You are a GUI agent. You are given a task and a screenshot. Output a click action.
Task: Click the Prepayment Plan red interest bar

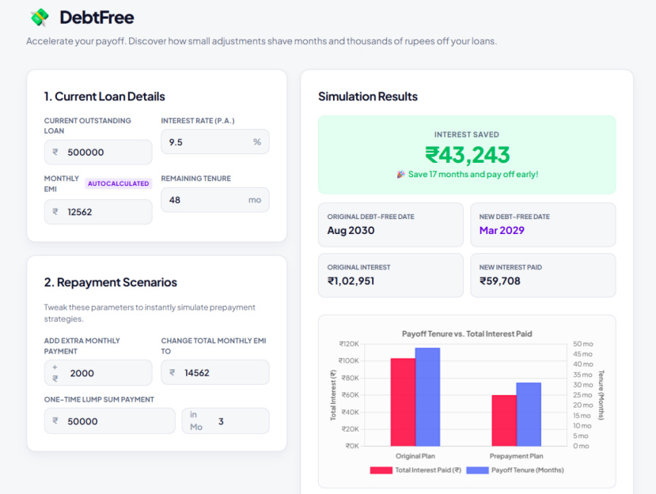tap(504, 420)
